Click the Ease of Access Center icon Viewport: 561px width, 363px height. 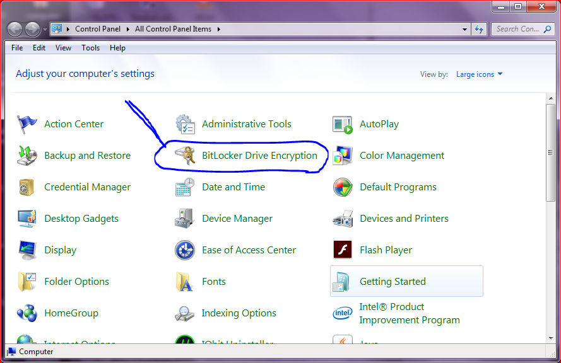(185, 250)
